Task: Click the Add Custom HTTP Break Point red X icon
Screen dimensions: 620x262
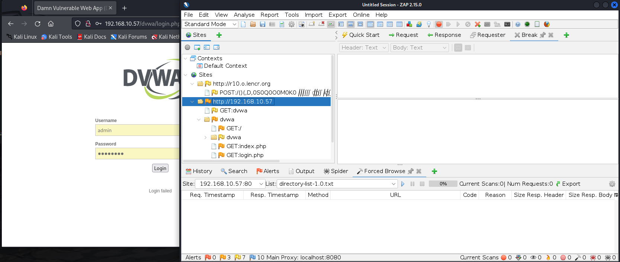Action: (x=478, y=24)
